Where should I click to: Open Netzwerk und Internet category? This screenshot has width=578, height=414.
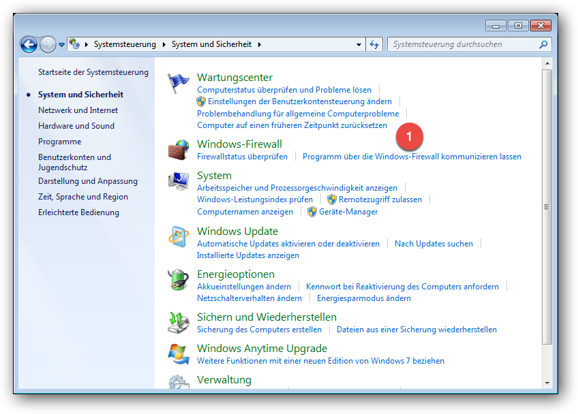pos(78,110)
